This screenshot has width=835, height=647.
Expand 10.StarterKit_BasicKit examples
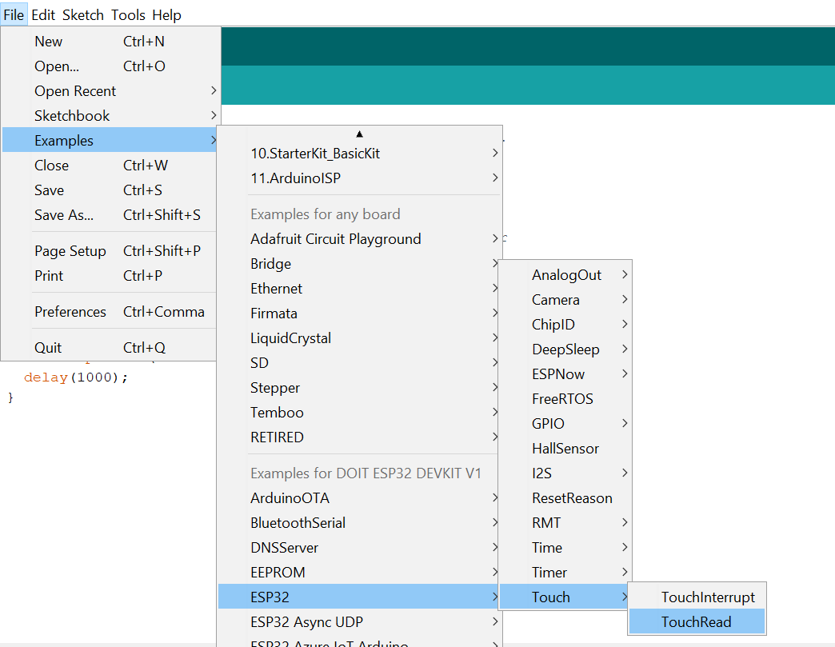[x=359, y=154]
